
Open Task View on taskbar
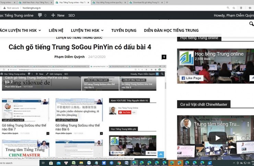[43, 163]
